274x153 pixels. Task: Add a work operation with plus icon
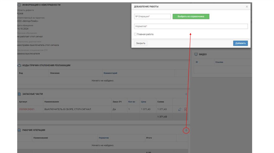coord(186,130)
